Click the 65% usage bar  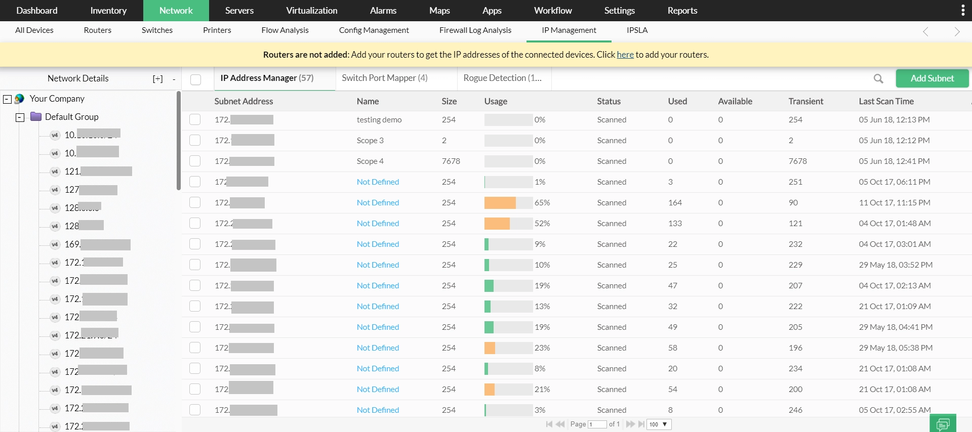[508, 203]
